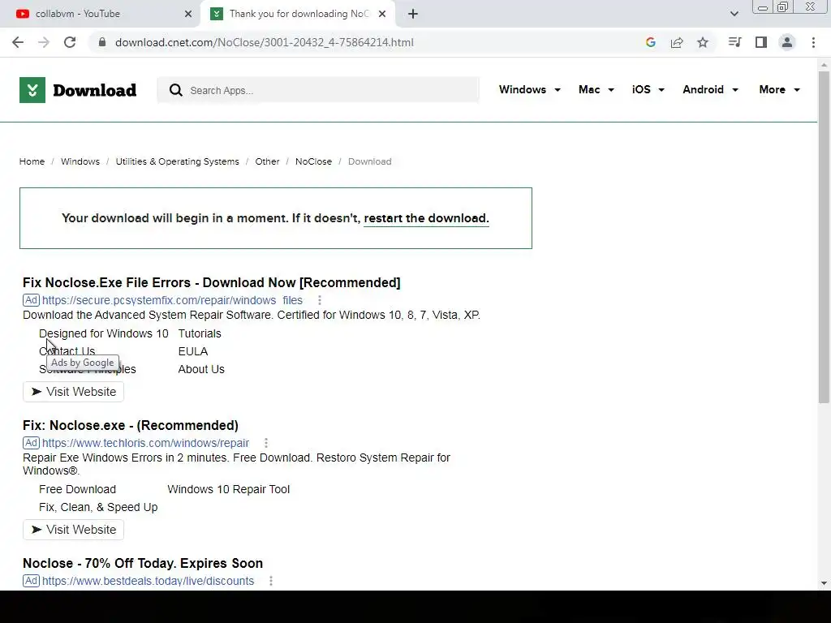Expand the More menu
The width and height of the screenshot is (831, 623).
click(779, 89)
